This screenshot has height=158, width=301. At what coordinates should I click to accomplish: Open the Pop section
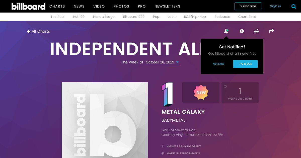click(x=156, y=17)
